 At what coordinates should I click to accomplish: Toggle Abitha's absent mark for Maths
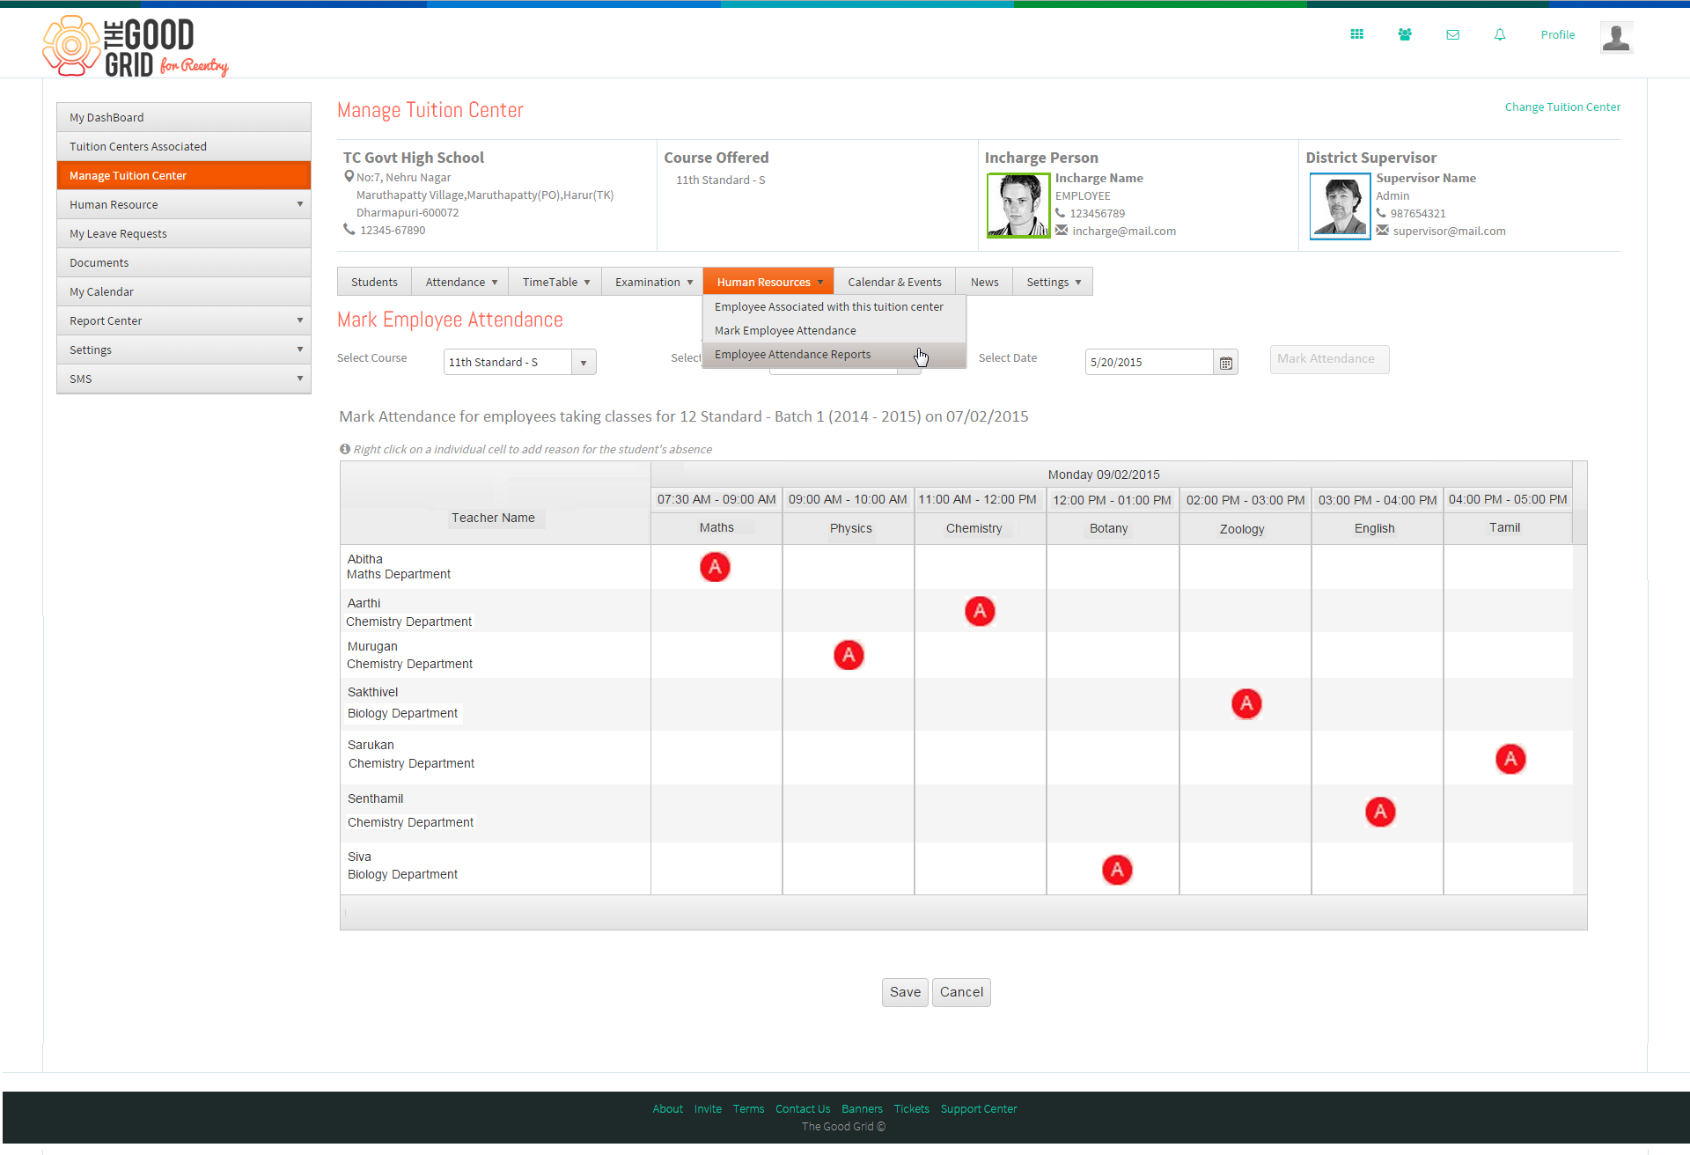point(715,567)
